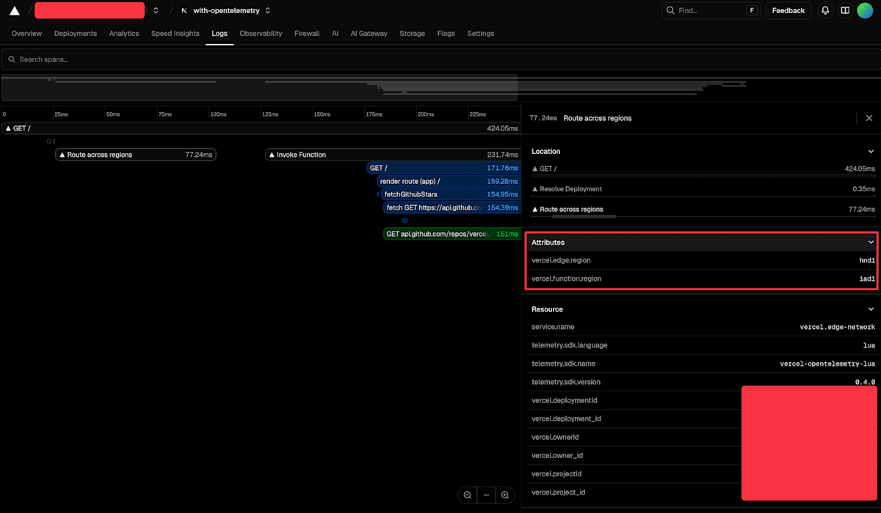Switch to the Observability tab
This screenshot has width=881, height=513.
(261, 34)
